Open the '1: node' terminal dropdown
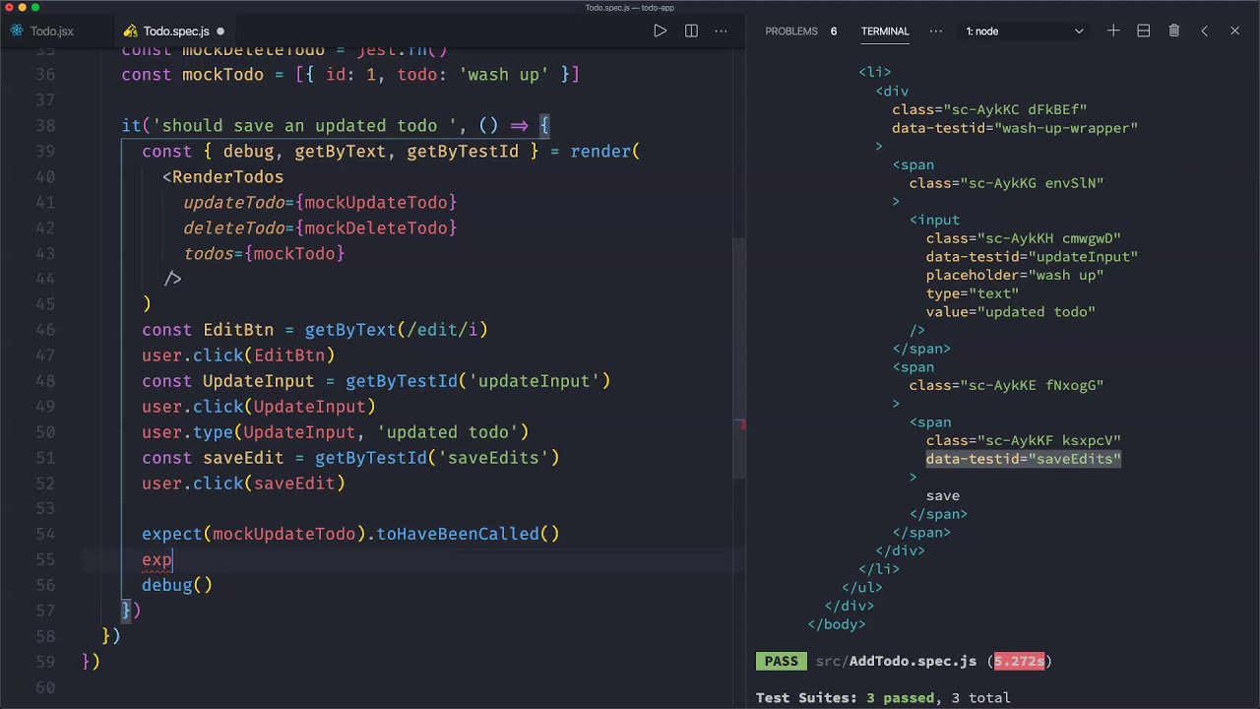 [x=1024, y=31]
